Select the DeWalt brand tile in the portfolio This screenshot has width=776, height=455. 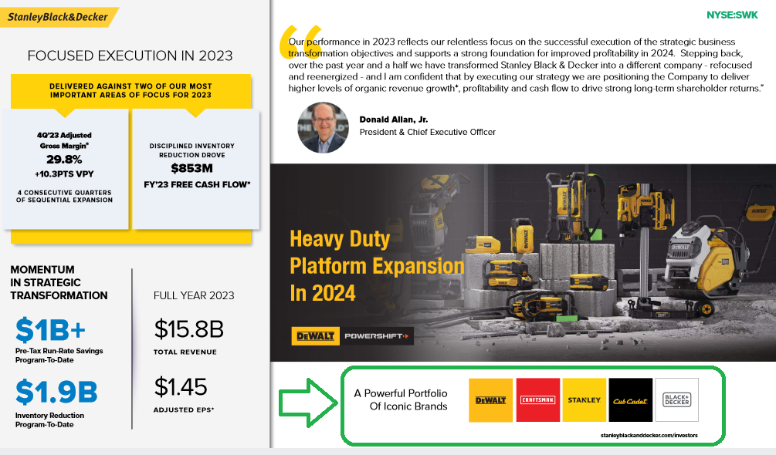tap(490, 400)
